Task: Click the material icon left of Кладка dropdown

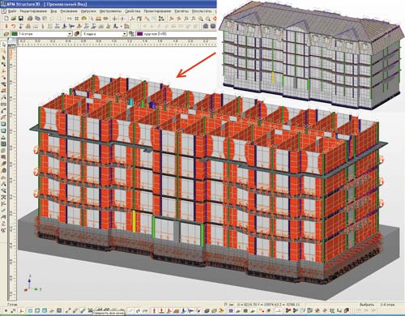Action: (77, 34)
